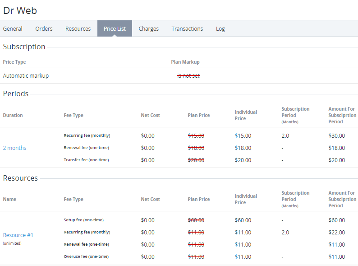Click the Overuse fee (one-time) row label

(86, 257)
